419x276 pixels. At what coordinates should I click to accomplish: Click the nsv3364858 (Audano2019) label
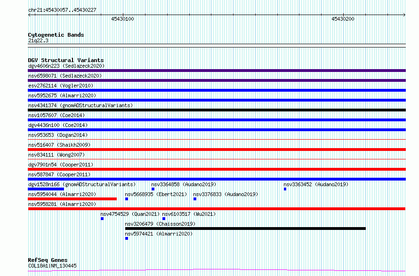[184, 184]
